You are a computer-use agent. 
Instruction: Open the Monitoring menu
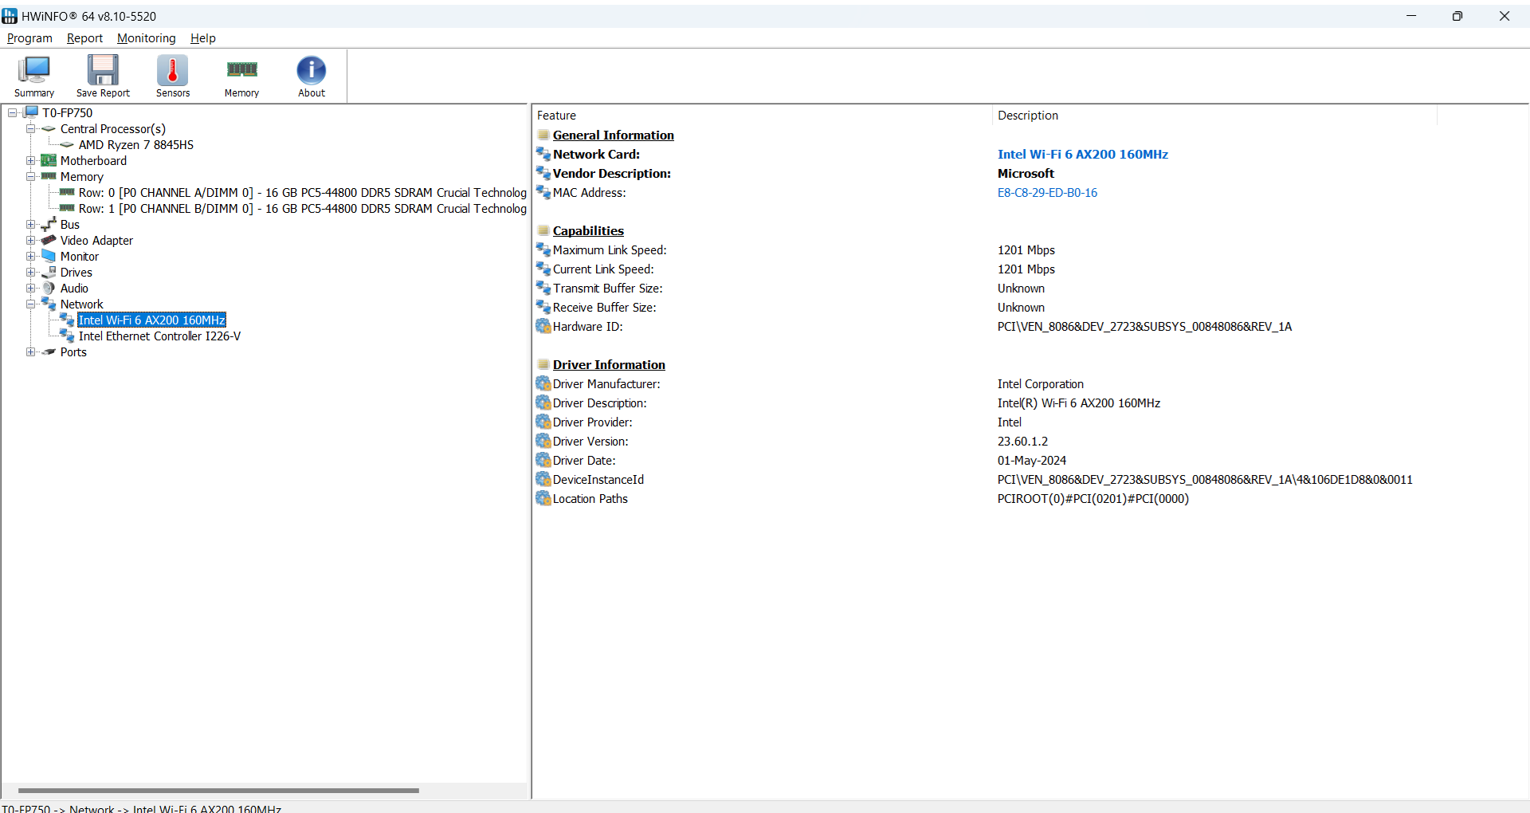(x=146, y=38)
